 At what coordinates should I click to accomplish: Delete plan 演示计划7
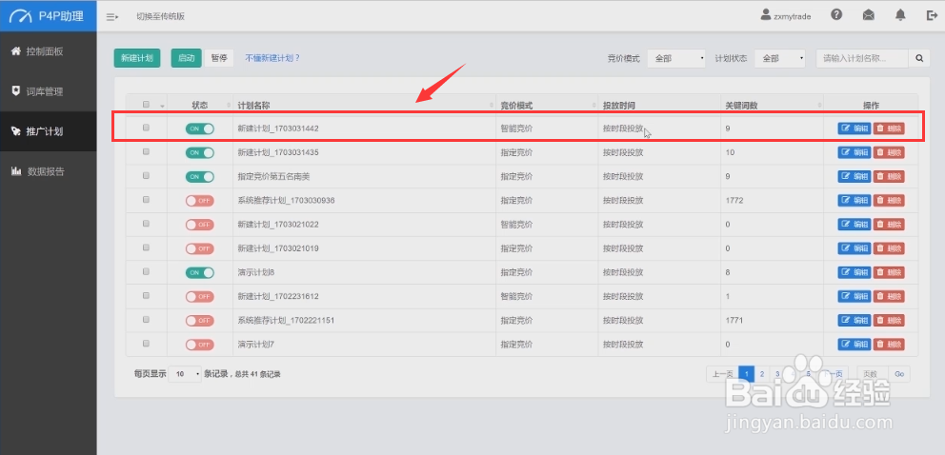(x=889, y=345)
